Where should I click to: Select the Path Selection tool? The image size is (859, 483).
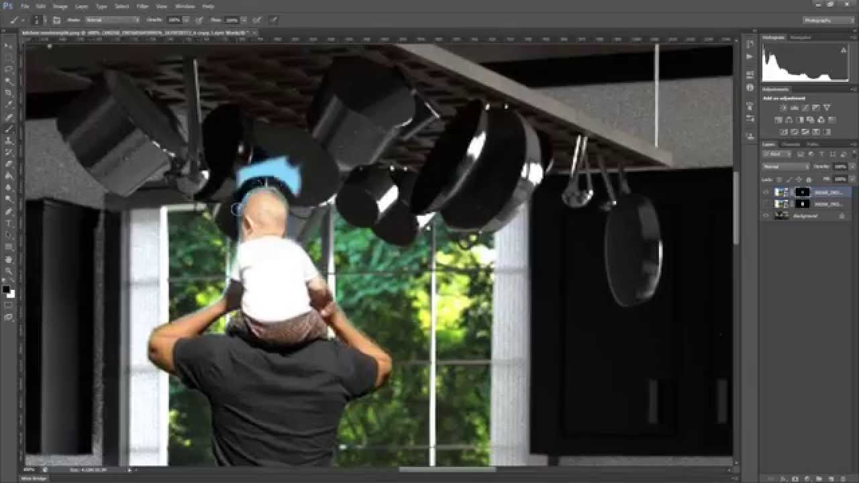click(9, 235)
